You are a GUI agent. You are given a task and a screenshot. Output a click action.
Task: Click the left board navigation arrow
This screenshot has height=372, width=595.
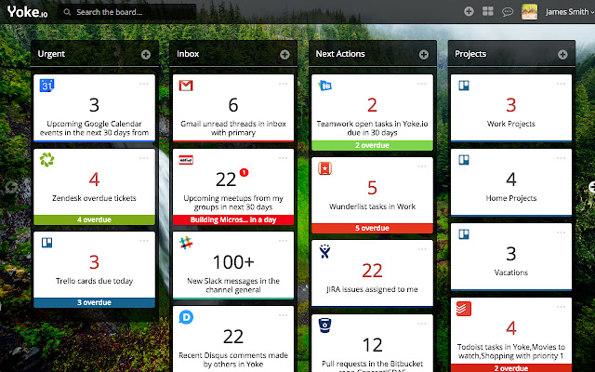(11, 187)
